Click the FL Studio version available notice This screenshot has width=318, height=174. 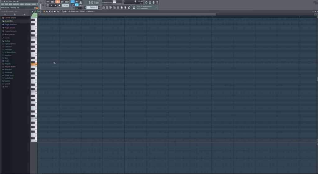click(x=147, y=7)
